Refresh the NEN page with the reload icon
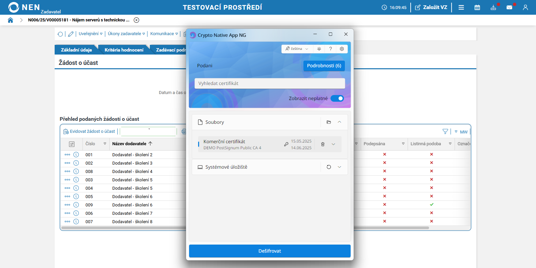Image resolution: width=536 pixels, height=268 pixels. tap(60, 34)
